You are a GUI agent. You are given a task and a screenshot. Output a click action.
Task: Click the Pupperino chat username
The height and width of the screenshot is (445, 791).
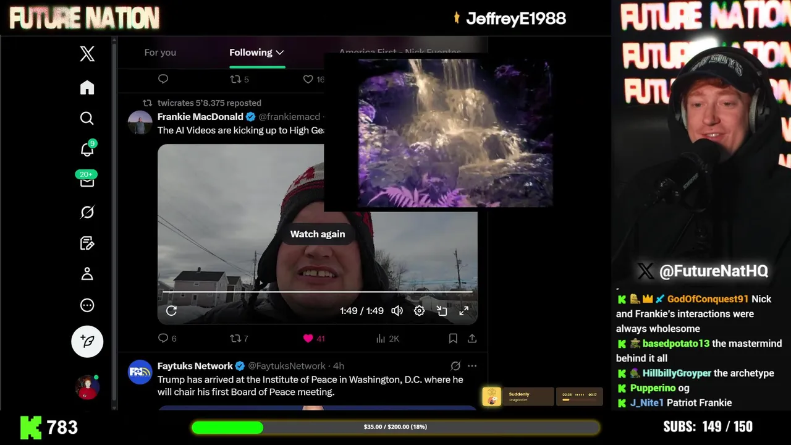coord(653,388)
